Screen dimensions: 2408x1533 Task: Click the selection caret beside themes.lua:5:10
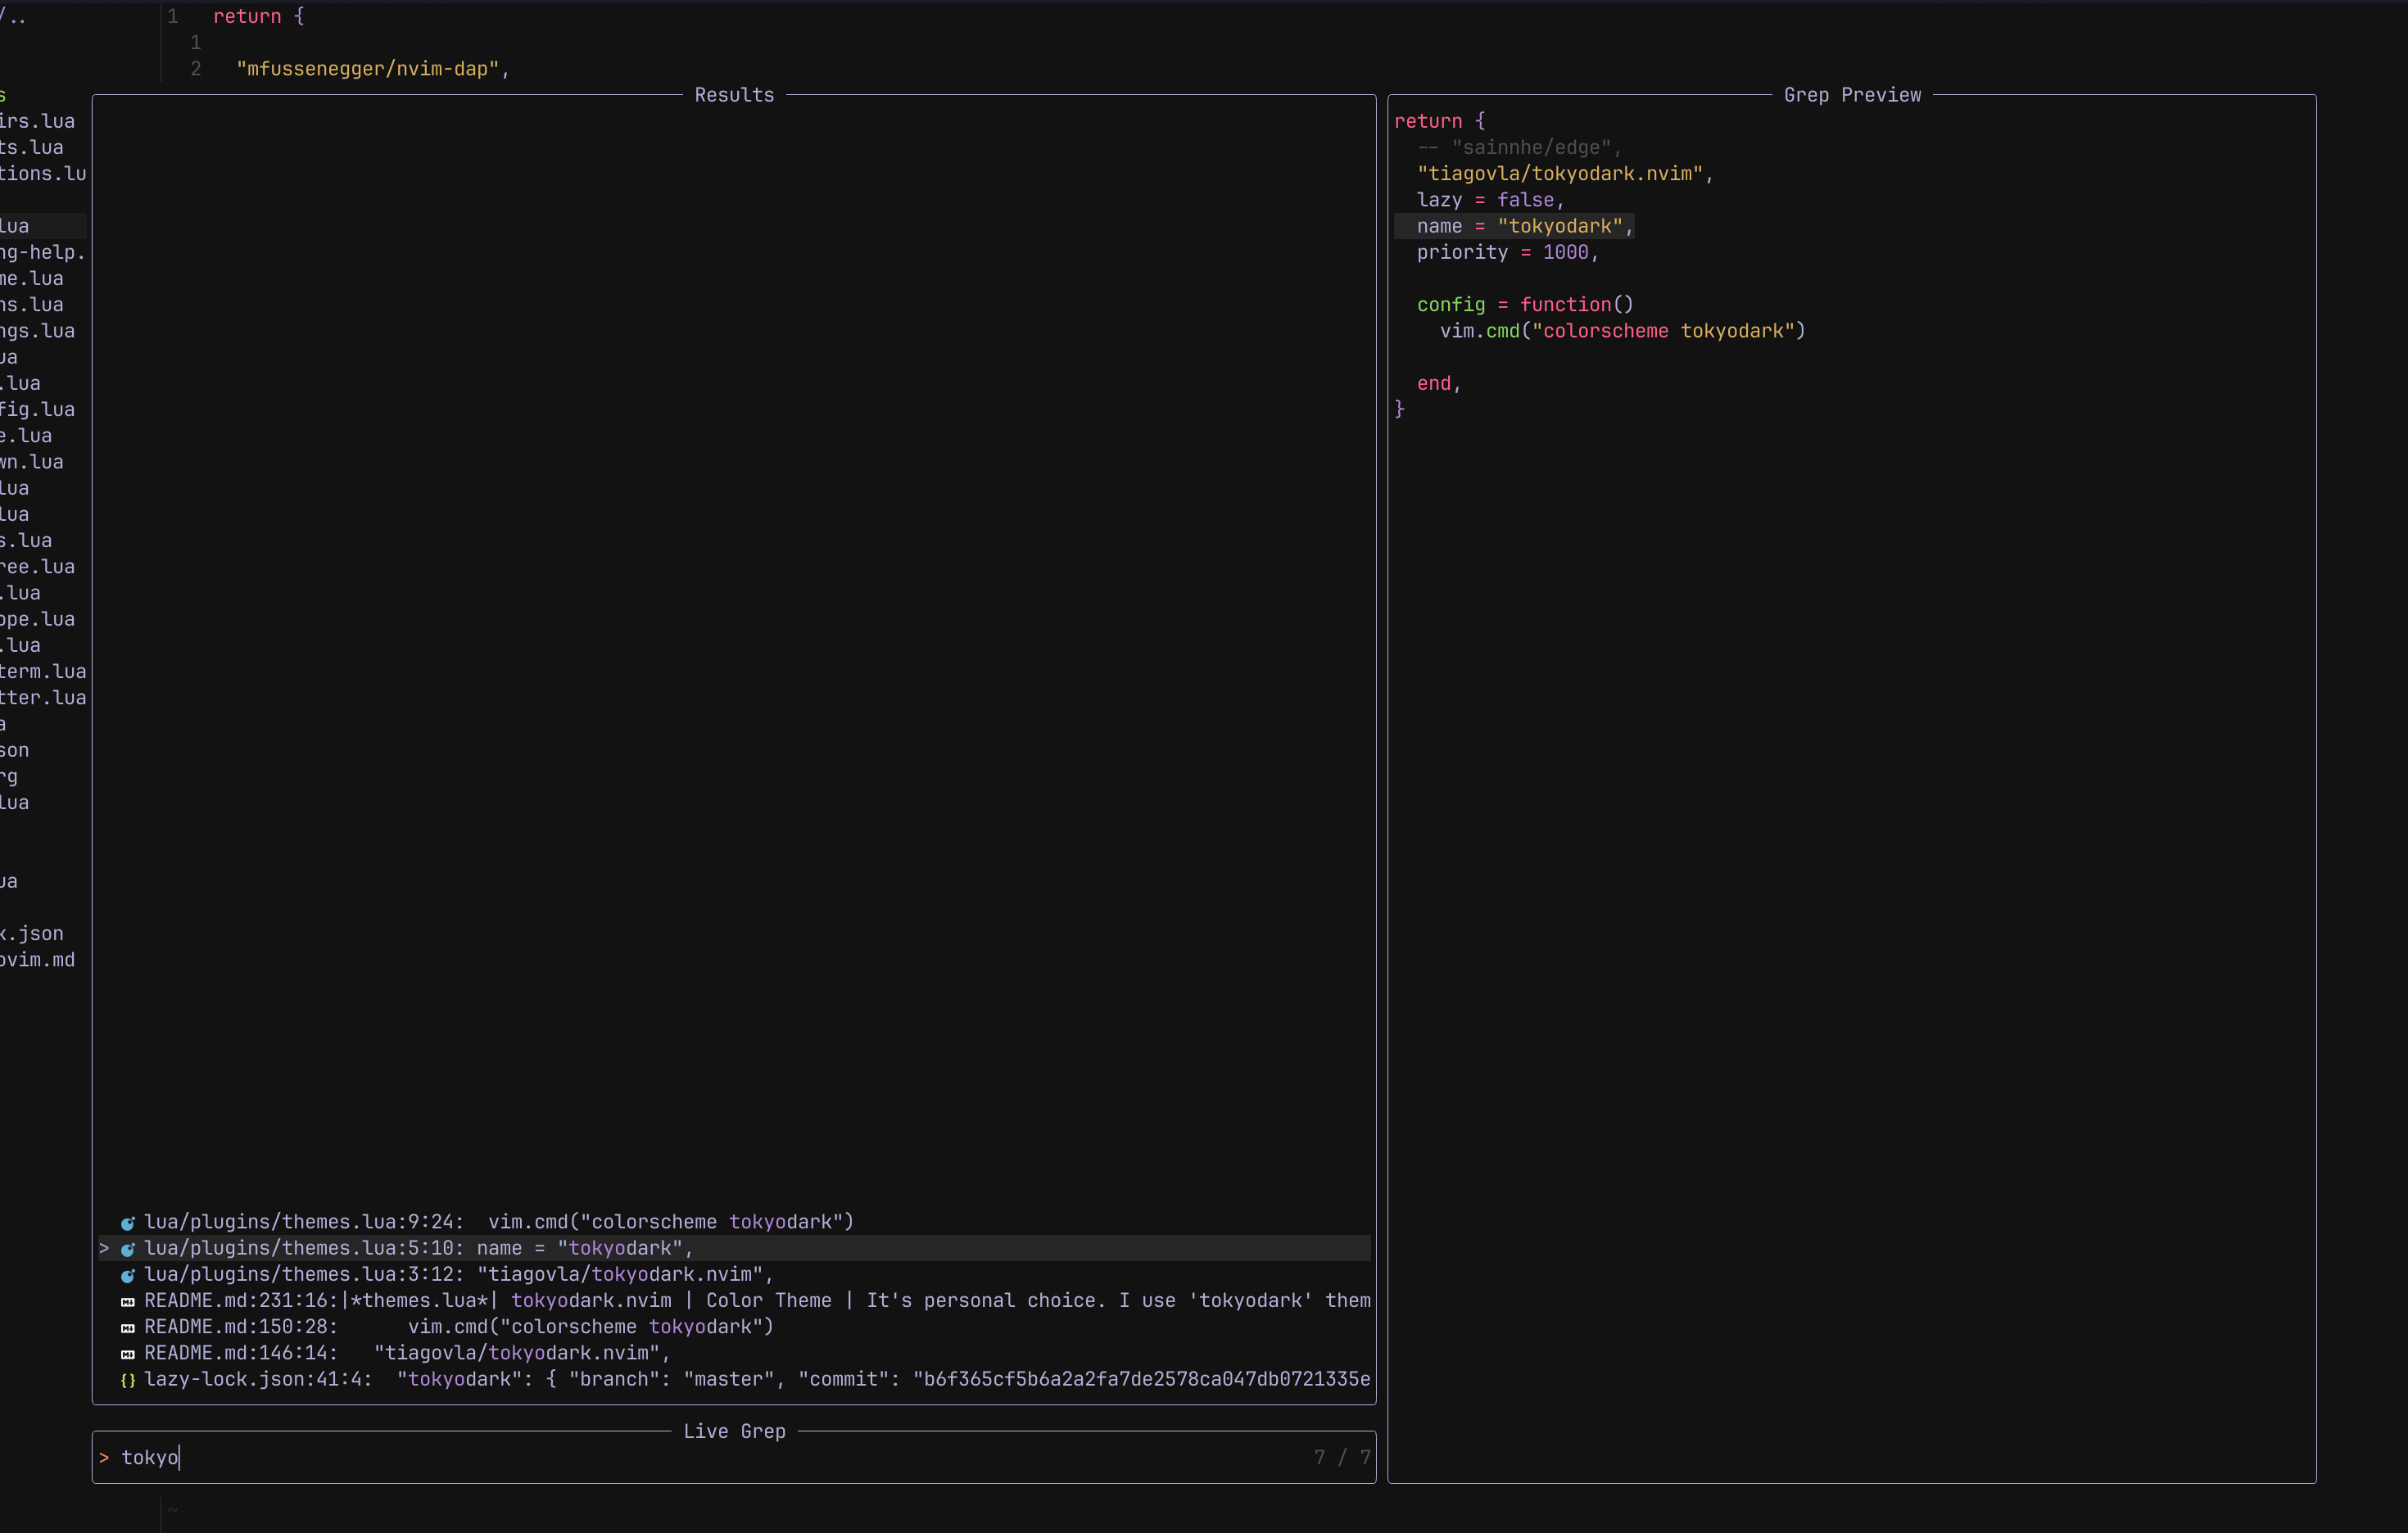click(x=104, y=1248)
